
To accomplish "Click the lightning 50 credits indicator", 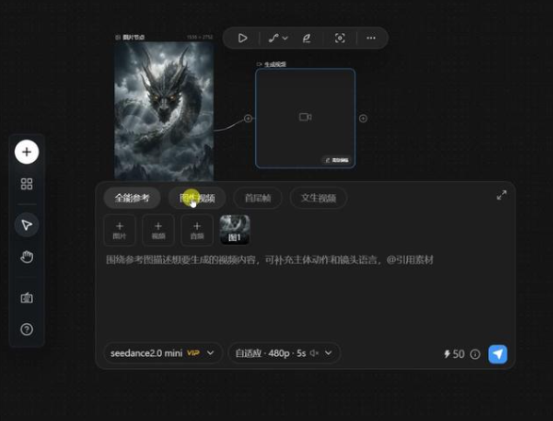I will click(x=454, y=354).
